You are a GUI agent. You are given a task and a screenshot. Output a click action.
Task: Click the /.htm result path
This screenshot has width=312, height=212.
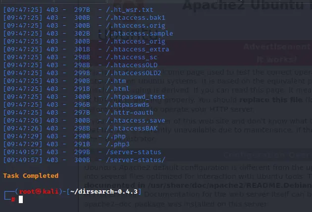pyautogui.click(x=116, y=81)
